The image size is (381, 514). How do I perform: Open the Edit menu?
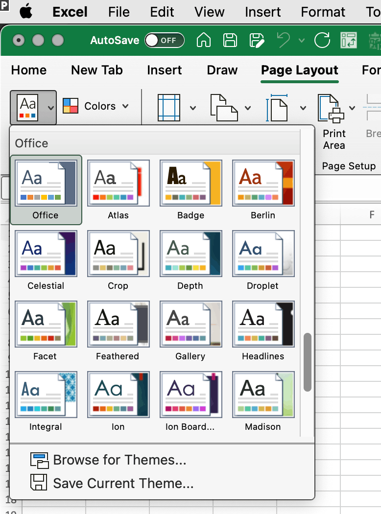pyautogui.click(x=162, y=12)
